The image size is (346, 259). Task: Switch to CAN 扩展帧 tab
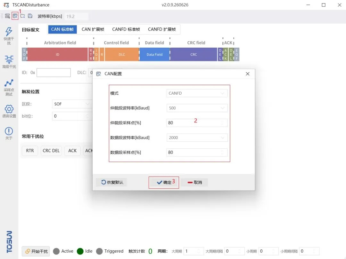click(x=93, y=29)
